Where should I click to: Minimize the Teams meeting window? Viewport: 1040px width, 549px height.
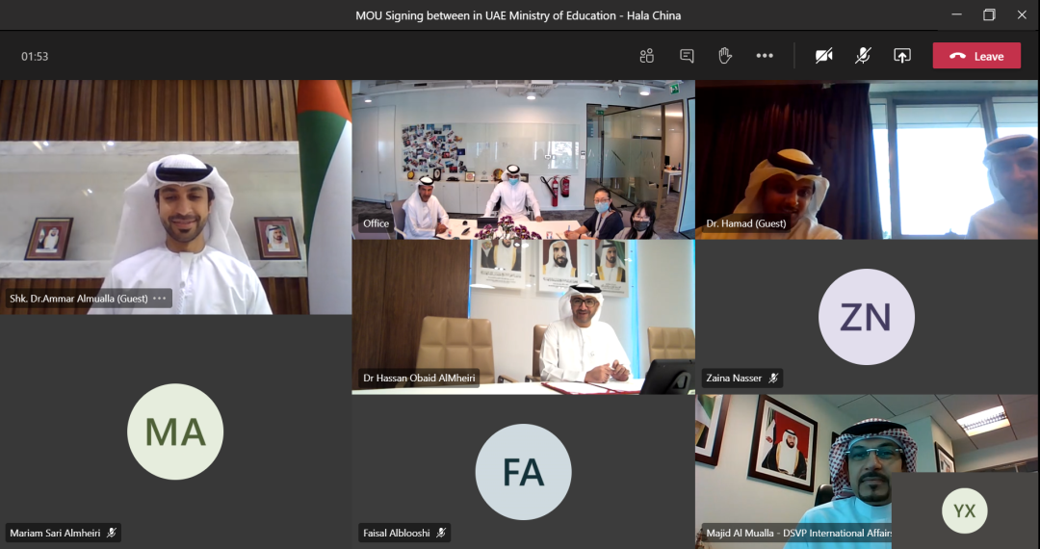tap(956, 14)
